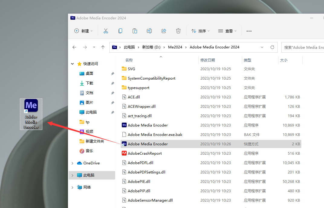Sort by 大小 column header
This screenshot has height=208, width=324.
click(x=284, y=60)
